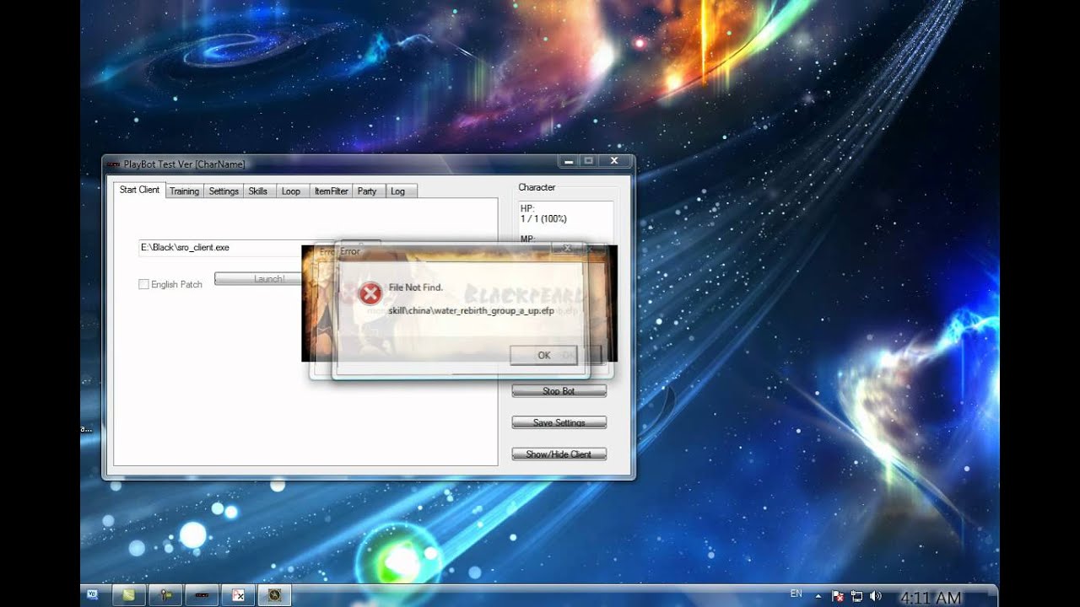Click the PlayBot window title bar icon
Screen dimensions: 1080x607
[113, 164]
